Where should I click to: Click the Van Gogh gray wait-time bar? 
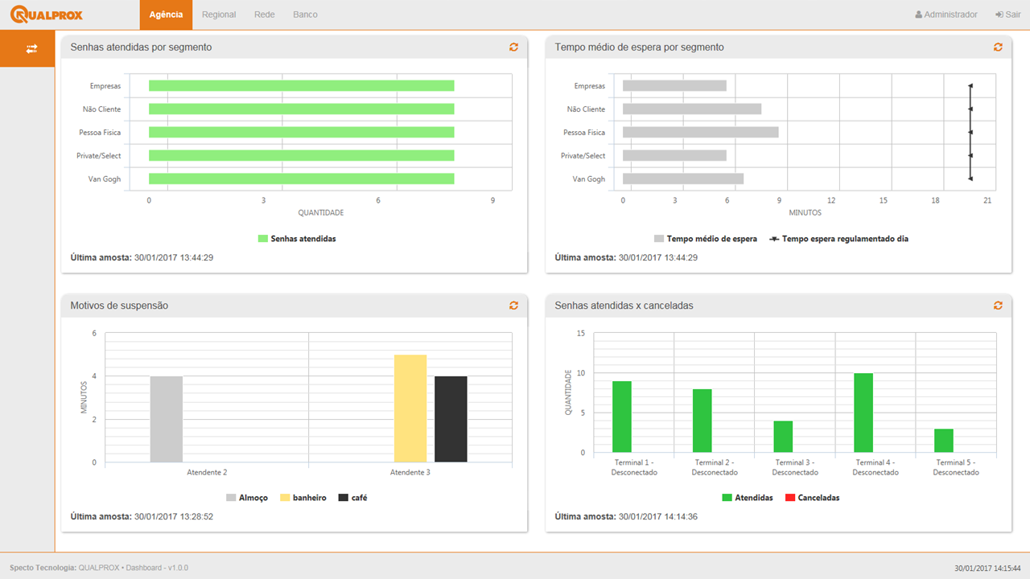click(x=683, y=179)
